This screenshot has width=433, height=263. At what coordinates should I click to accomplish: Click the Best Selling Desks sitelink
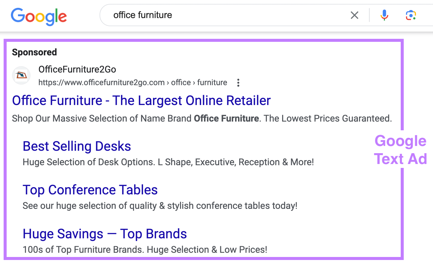click(x=77, y=146)
